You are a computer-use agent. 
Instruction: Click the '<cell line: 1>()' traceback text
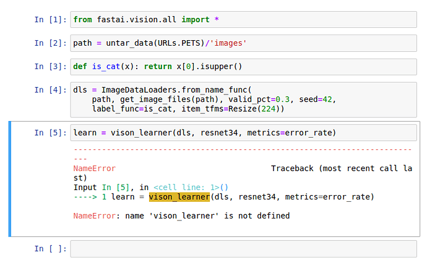pyautogui.click(x=191, y=188)
